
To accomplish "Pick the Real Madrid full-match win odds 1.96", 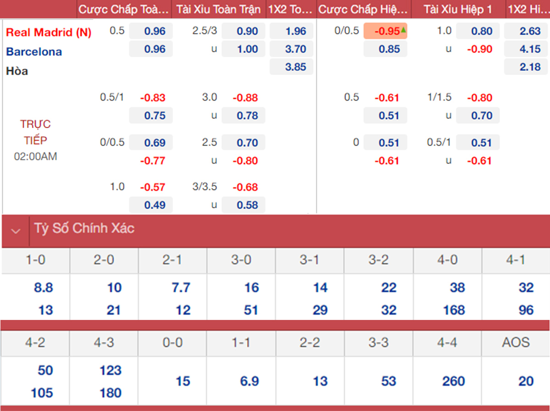I will (295, 32).
